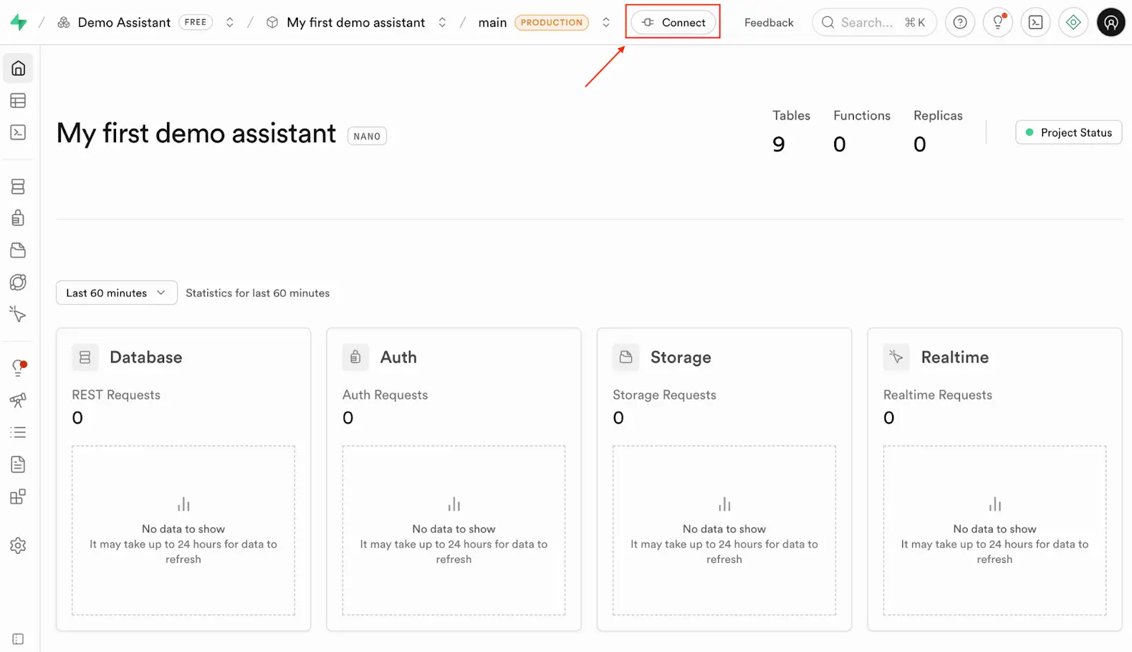Open the Authentication section from the sidebar
The width and height of the screenshot is (1132, 652).
click(x=18, y=218)
